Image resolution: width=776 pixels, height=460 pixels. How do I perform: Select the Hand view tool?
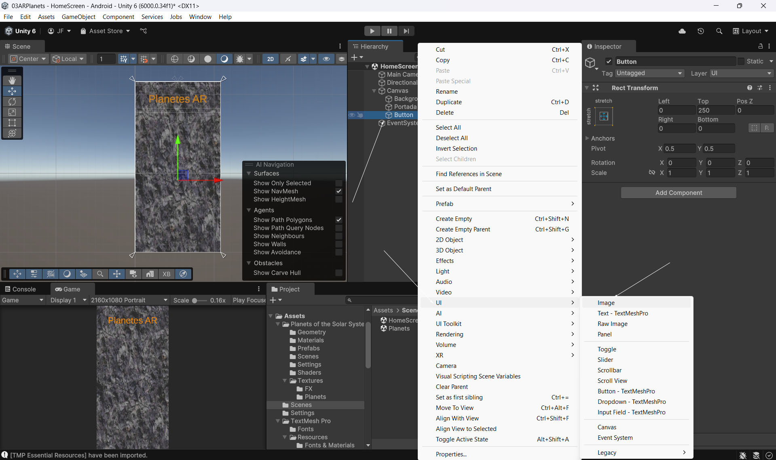(x=12, y=81)
